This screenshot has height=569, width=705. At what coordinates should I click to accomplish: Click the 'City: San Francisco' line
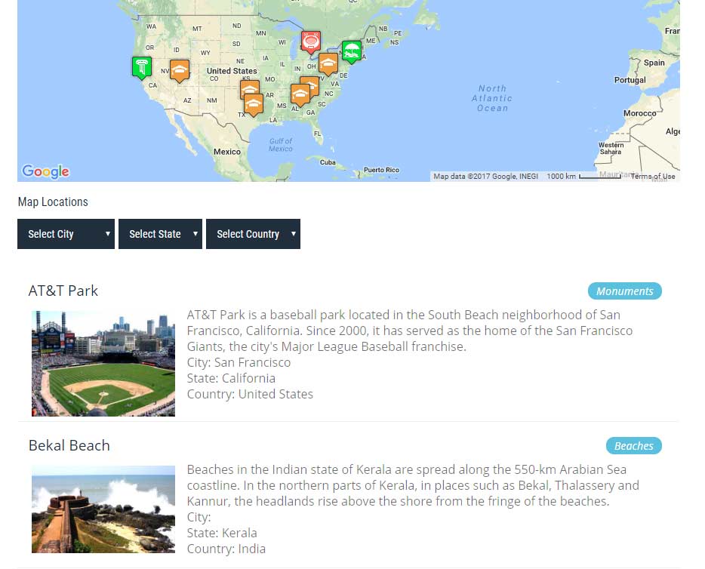coord(239,362)
